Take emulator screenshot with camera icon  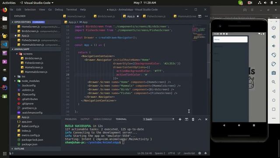[x=273, y=73]
